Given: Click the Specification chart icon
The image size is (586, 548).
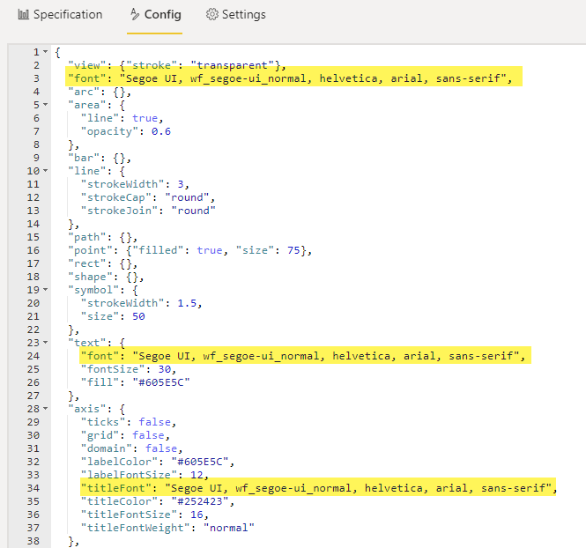Looking at the screenshot, I should click(24, 15).
